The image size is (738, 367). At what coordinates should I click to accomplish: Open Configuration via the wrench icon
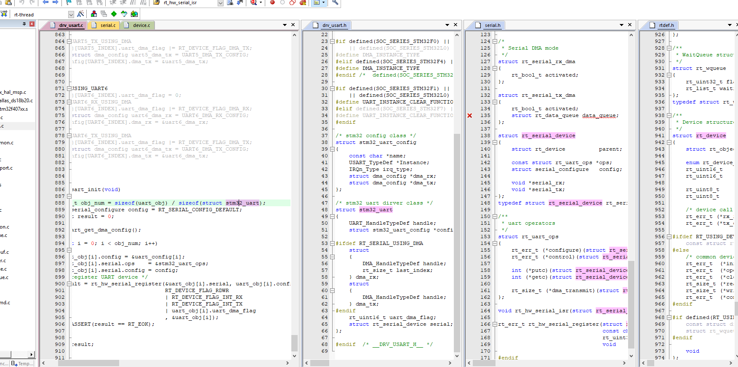pos(335,2)
